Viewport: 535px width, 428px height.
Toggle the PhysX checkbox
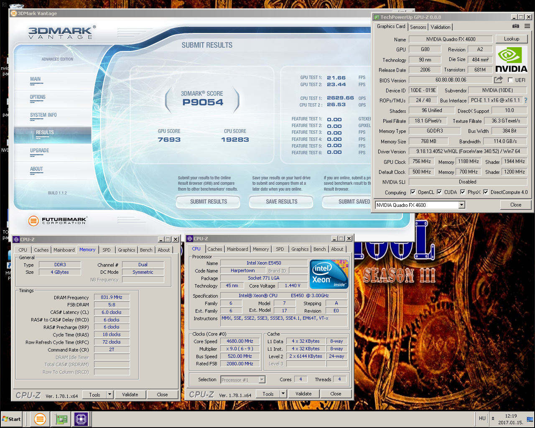coord(463,192)
